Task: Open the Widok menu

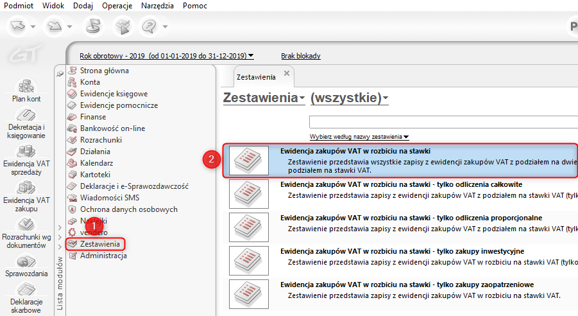Action: tap(53, 6)
